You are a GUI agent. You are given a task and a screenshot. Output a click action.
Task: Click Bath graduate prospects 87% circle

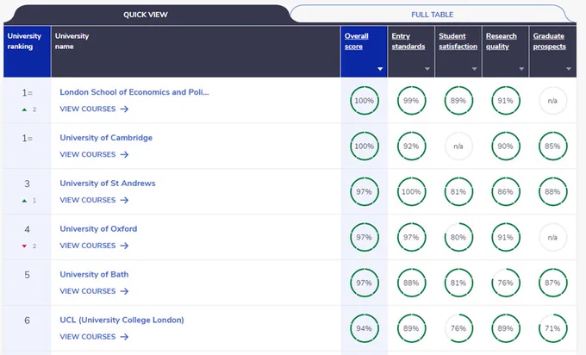click(x=552, y=283)
